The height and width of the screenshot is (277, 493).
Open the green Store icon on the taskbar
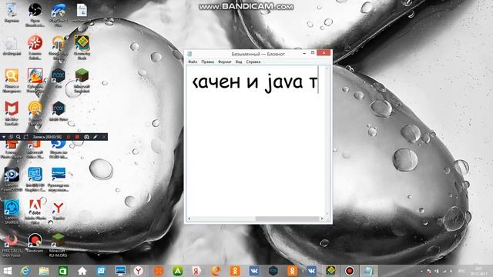pos(63,271)
